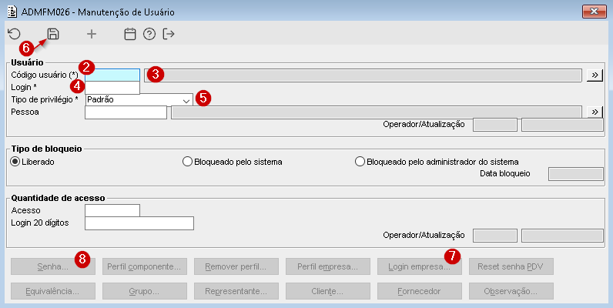Click the Fornecedor button
This screenshot has height=308, width=613.
click(420, 291)
